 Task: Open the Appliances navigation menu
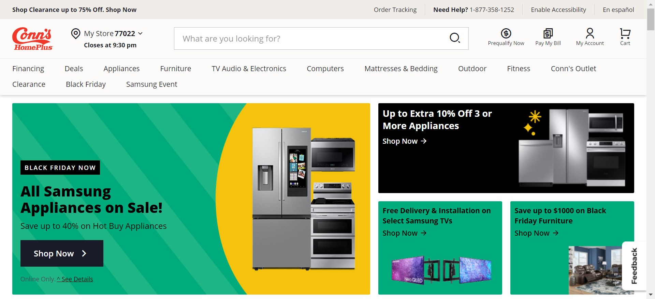tap(121, 69)
